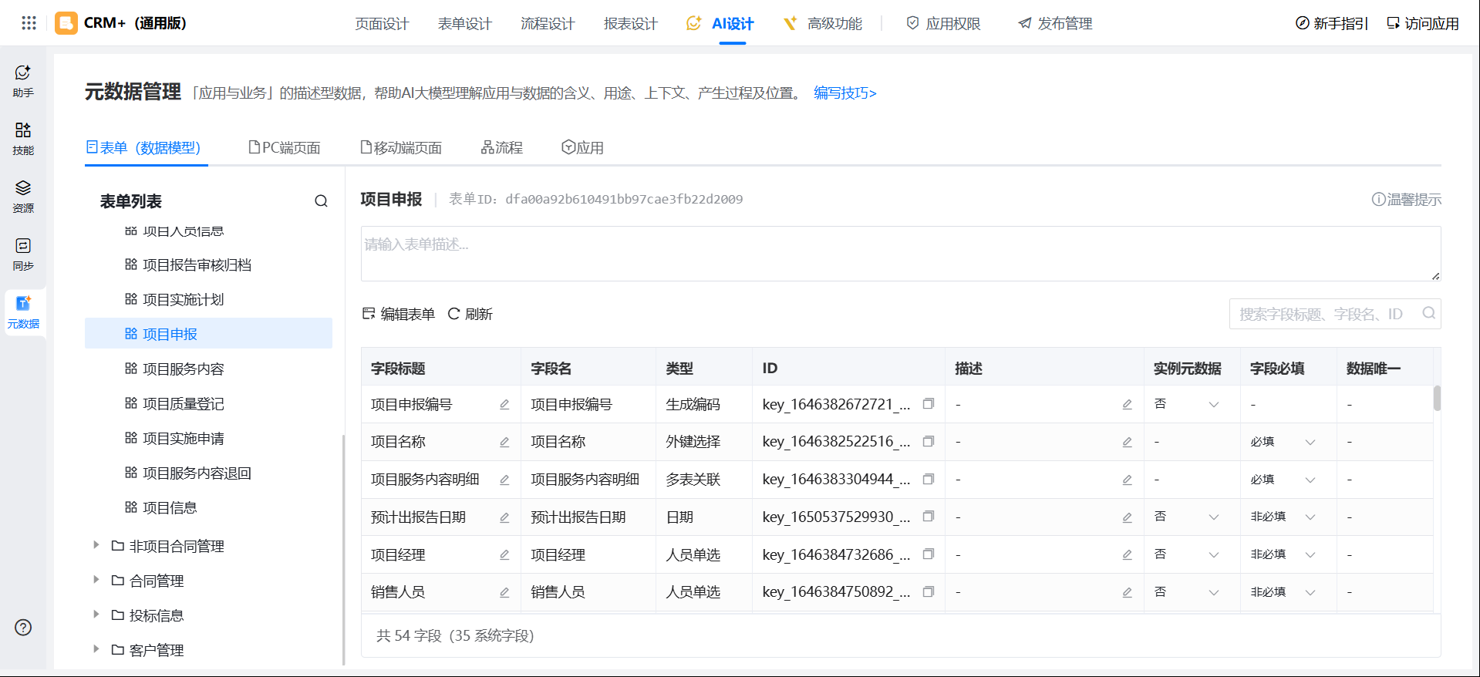Switch to the PC端页面 tab
This screenshot has width=1480, height=677.
pyautogui.click(x=284, y=147)
